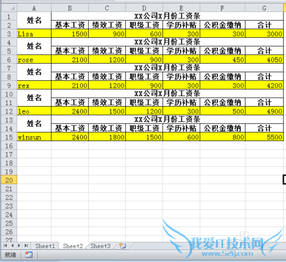
Task: Click the 绩效工资 header in row 5
Action: (107, 51)
